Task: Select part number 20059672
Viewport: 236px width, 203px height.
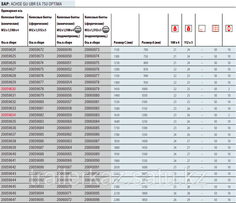Action: point(36,50)
